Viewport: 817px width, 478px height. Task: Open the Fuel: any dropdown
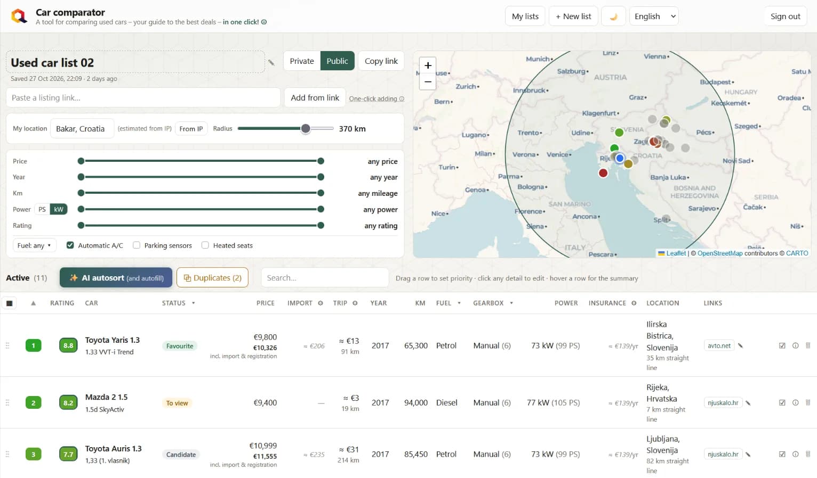point(34,245)
